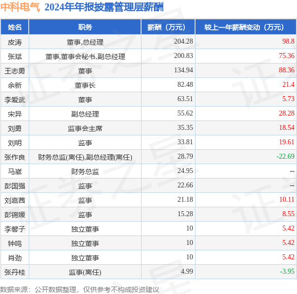The image size is (297, 294).
Task: Select the name cell 马崴
Action: point(15,172)
